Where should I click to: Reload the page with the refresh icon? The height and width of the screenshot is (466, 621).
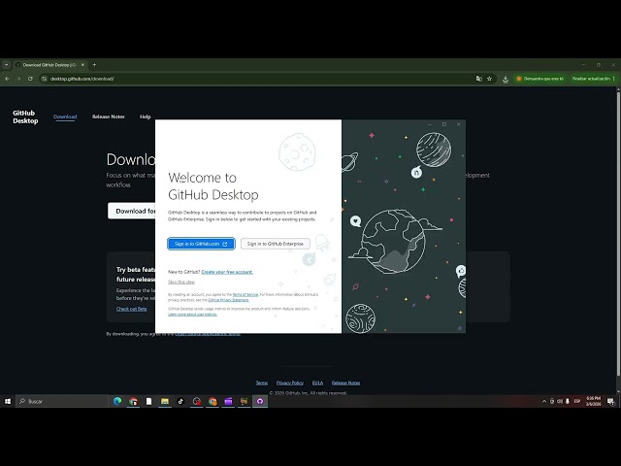[x=30, y=79]
